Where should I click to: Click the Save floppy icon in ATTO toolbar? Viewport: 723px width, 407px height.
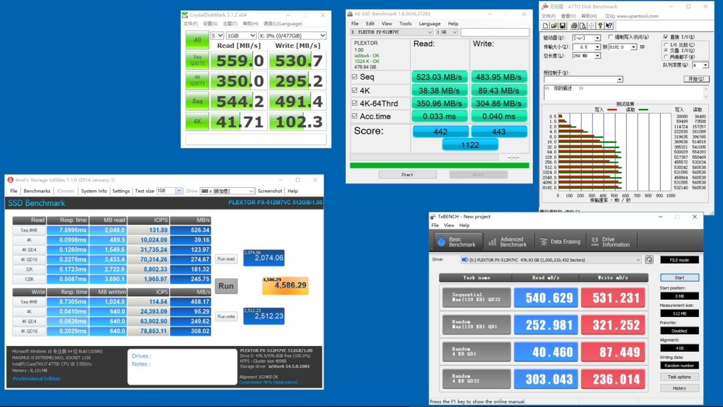pos(563,26)
